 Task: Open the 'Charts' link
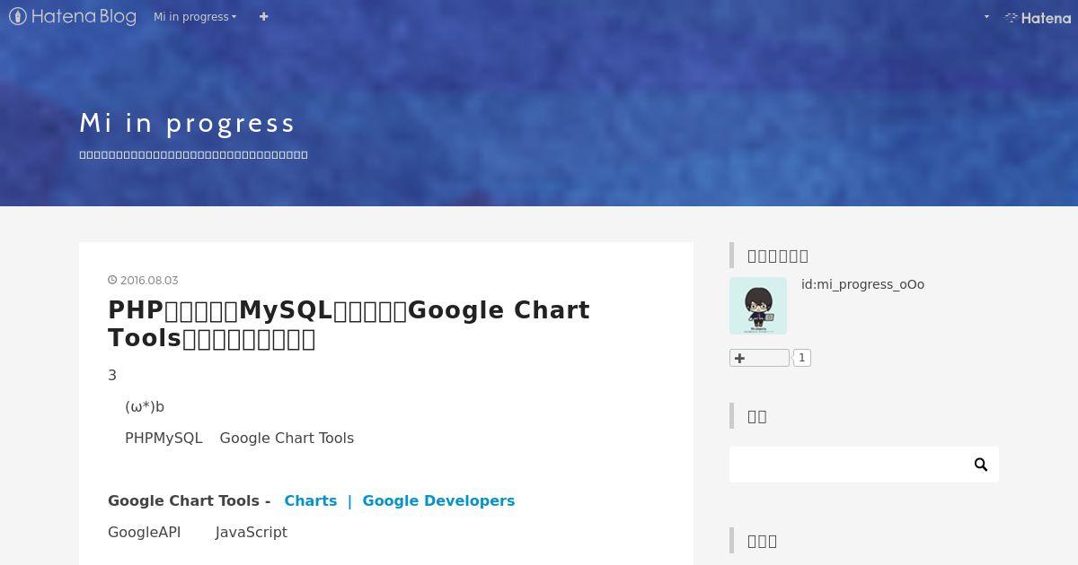[x=310, y=500]
